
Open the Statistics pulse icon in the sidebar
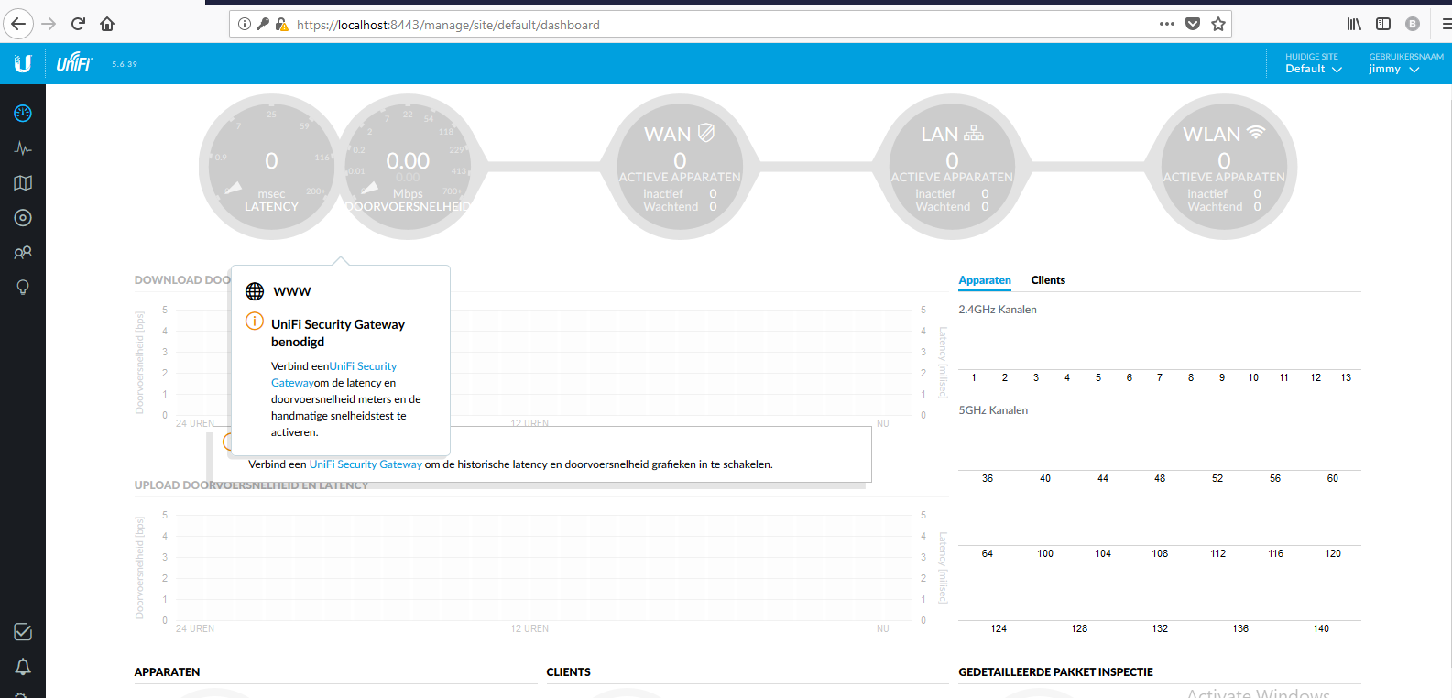pos(23,148)
